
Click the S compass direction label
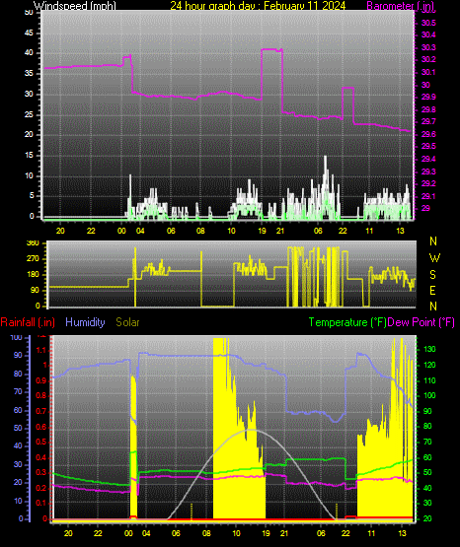pyautogui.click(x=432, y=275)
